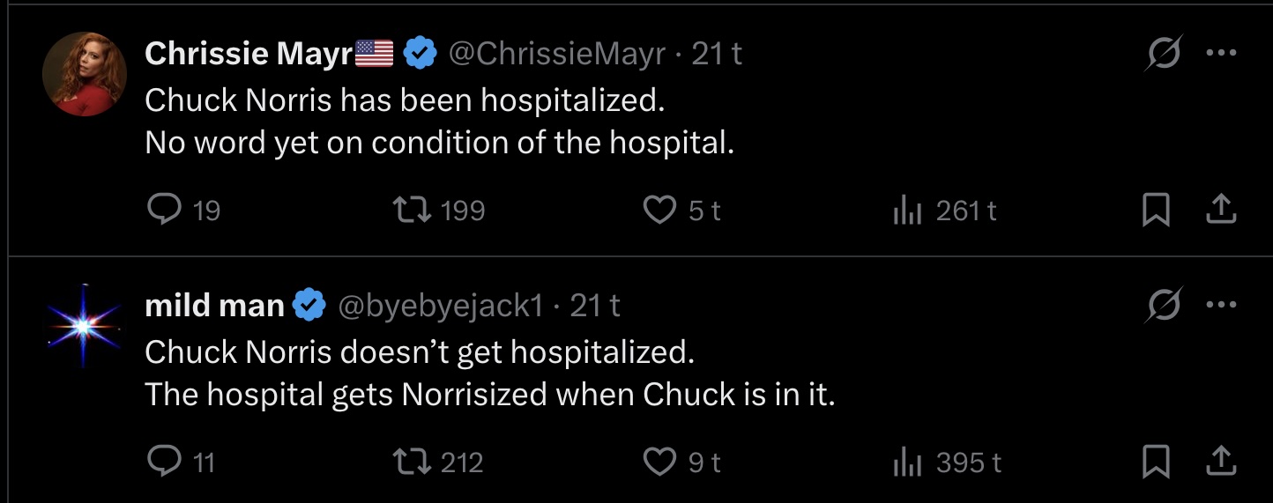Screen dimensions: 1273x503
Task: Click the @ChrissieMayr handle link
Action: point(557,55)
